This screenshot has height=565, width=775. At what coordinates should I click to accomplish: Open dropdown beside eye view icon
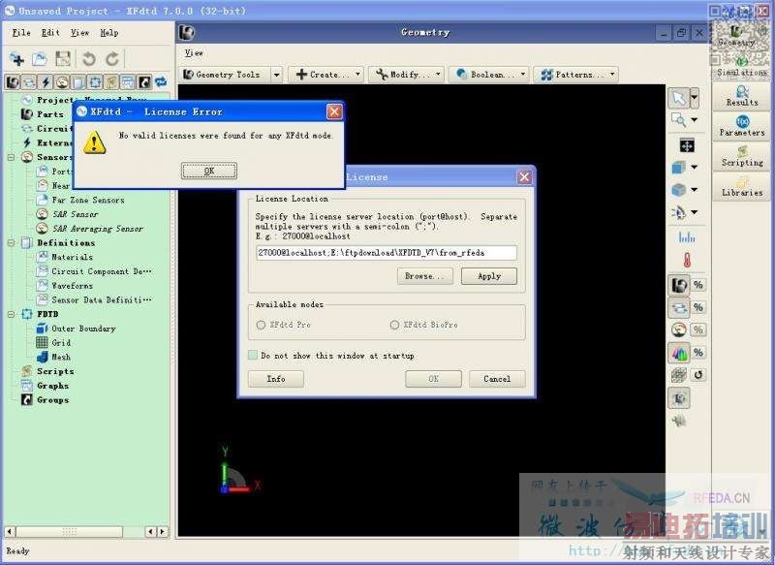pyautogui.click(x=695, y=212)
